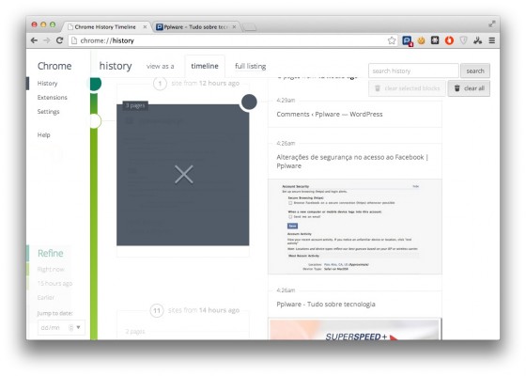
Task: Click the 2 pages block label
Action: pos(135,332)
